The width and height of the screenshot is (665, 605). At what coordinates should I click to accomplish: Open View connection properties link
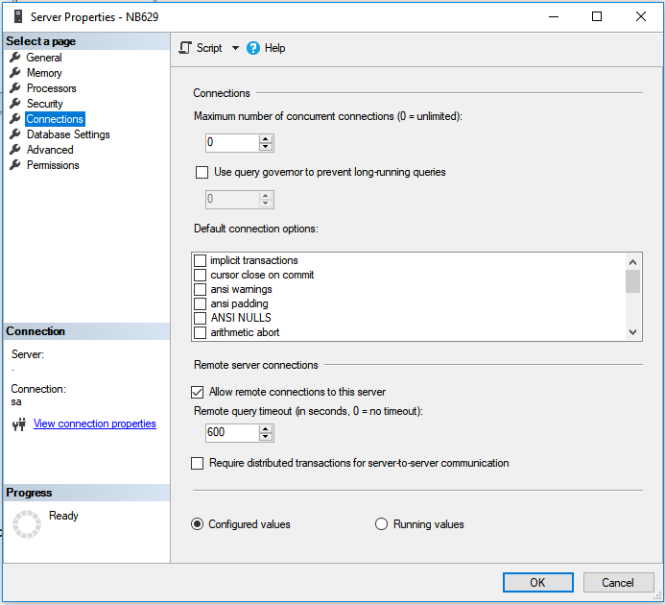[94, 423]
